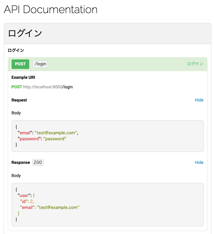Click the id value 2 in response
This screenshot has width=214, height=234.
tap(31, 201)
